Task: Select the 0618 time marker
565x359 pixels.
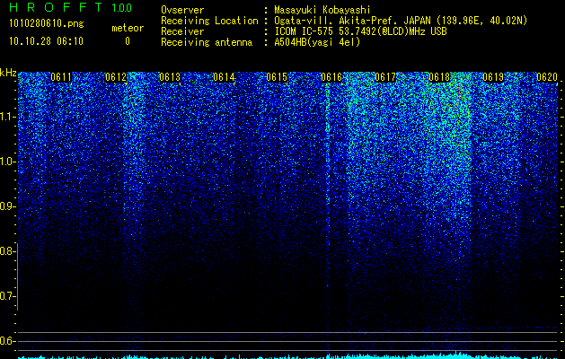Action: pos(439,77)
